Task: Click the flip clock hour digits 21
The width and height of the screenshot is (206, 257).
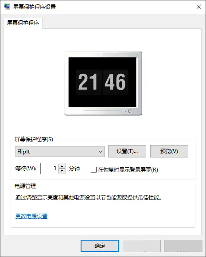Action: click(89, 82)
